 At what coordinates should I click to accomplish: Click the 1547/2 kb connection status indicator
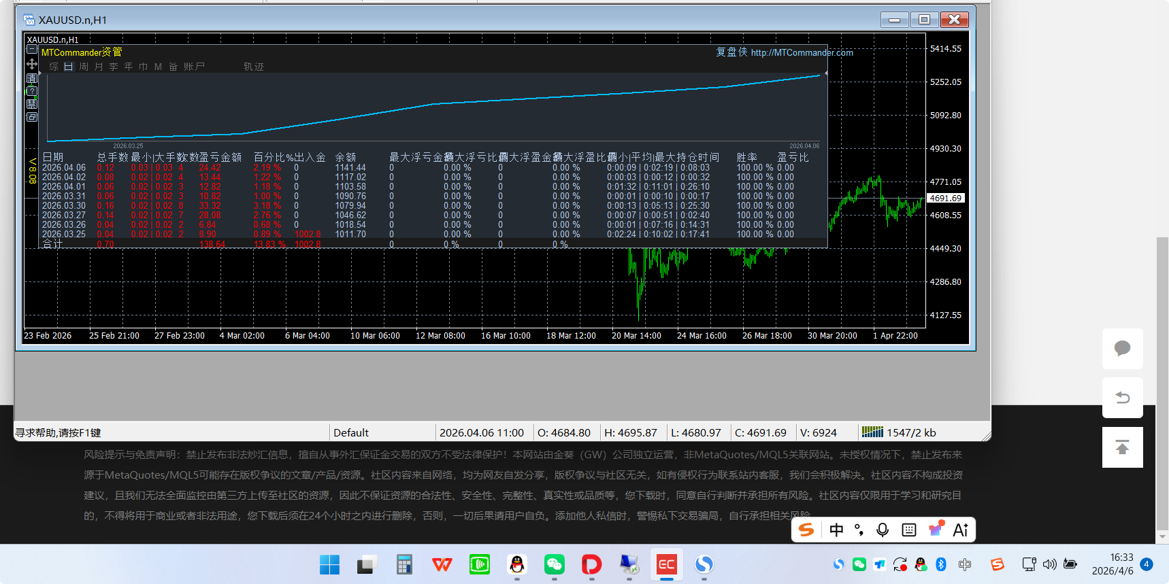899,432
